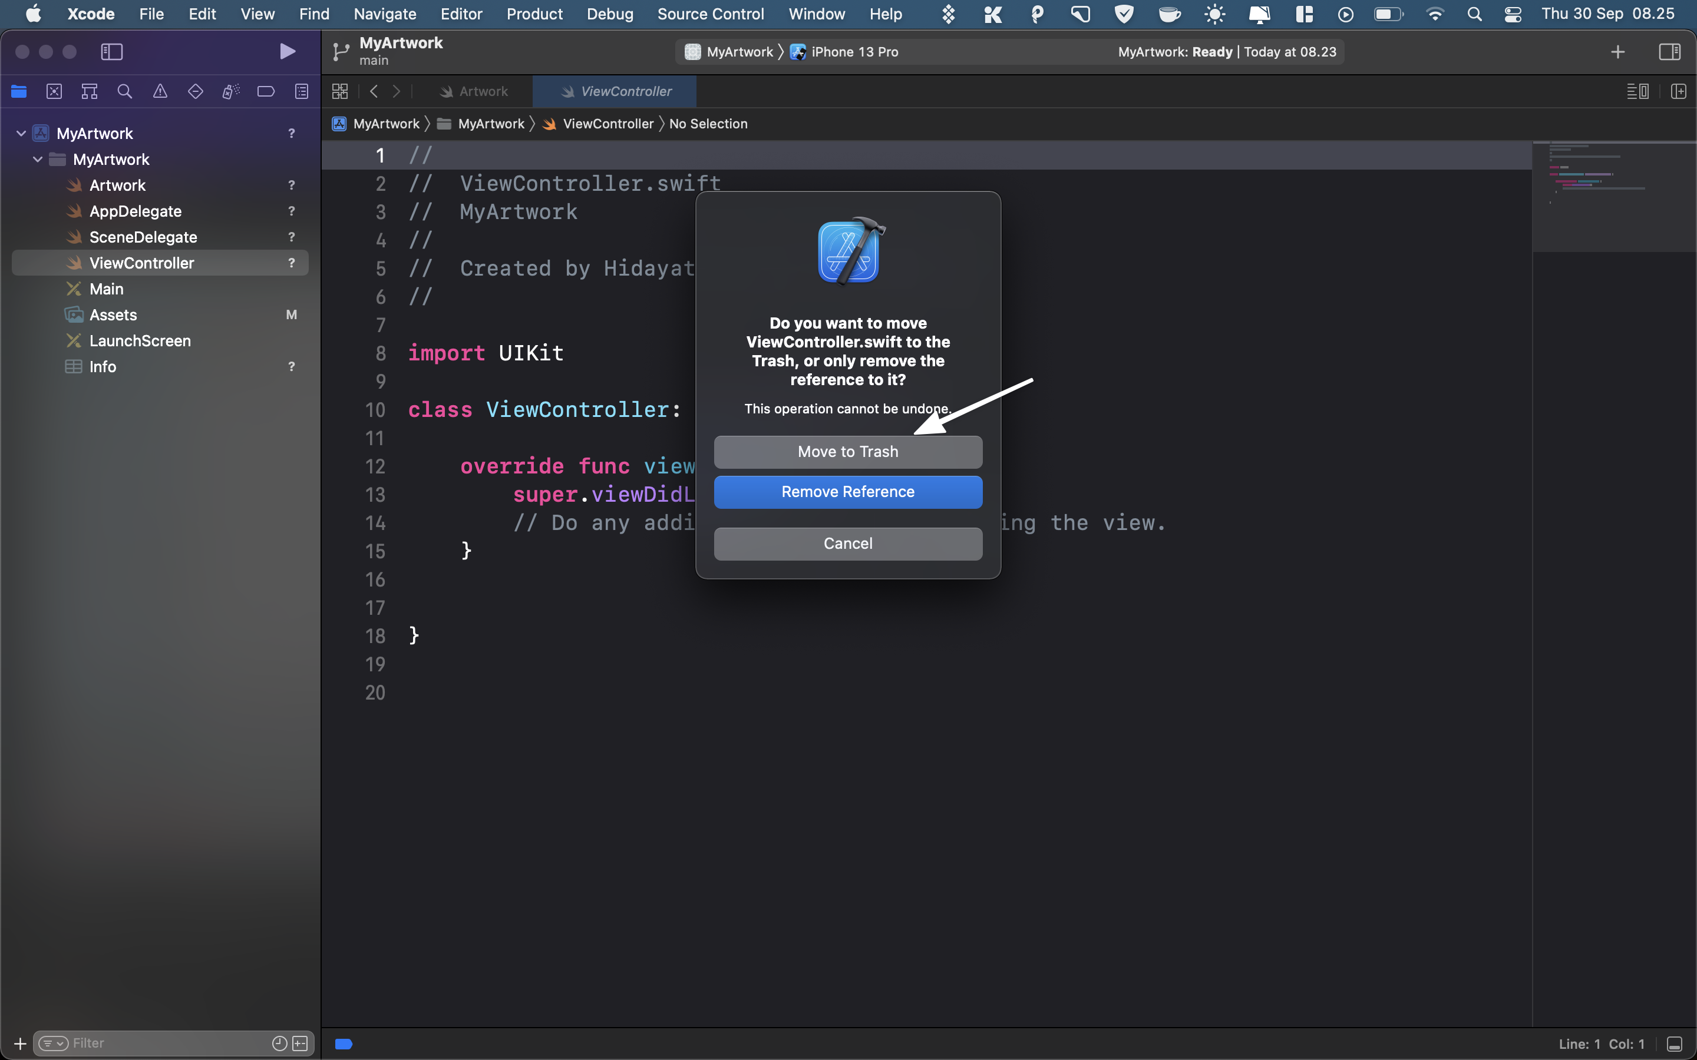Click MyArtwork project in the jump bar
The width and height of the screenshot is (1697, 1060).
(x=377, y=124)
